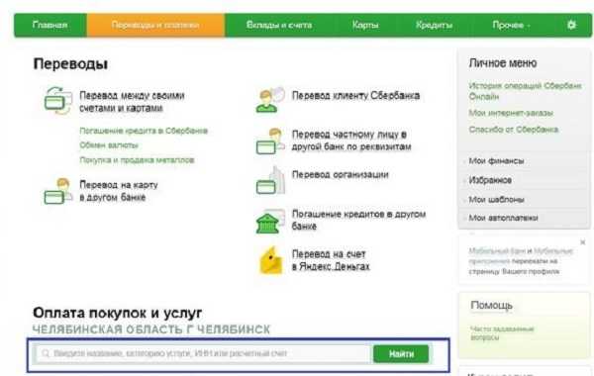Change region Челябинская область г Челябинск
Screen dimensions: 594x376
click(x=151, y=329)
